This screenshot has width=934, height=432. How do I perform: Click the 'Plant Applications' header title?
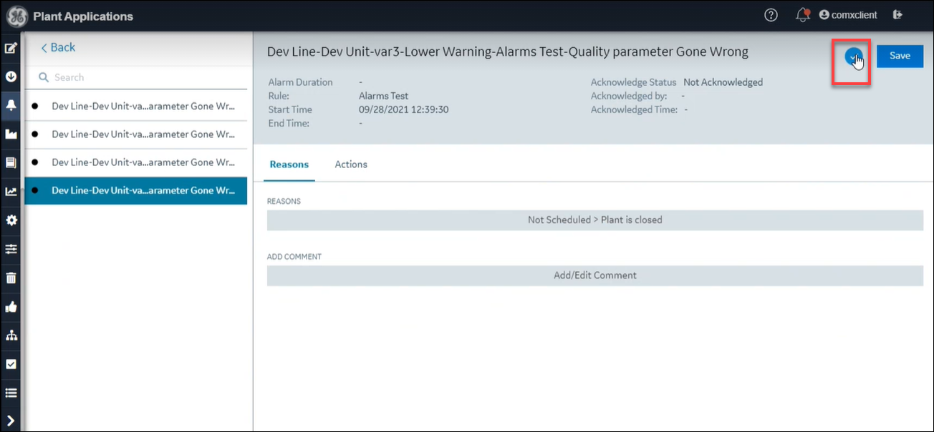pyautogui.click(x=83, y=16)
